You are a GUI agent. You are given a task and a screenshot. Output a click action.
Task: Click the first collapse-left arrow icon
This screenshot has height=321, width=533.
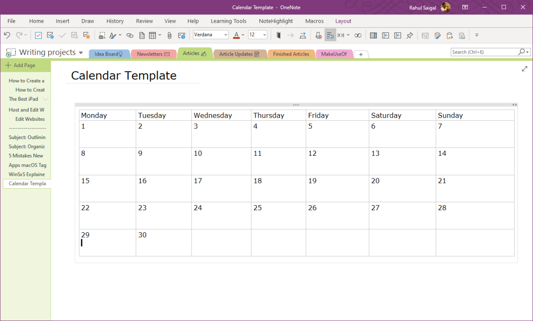click(386, 35)
